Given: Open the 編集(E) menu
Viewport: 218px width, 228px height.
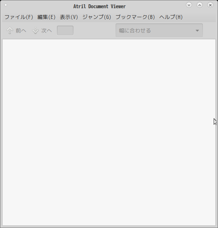Looking at the screenshot, I should tap(46, 17).
